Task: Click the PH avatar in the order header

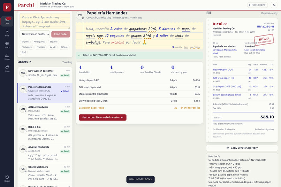Action: [x=80, y=15]
